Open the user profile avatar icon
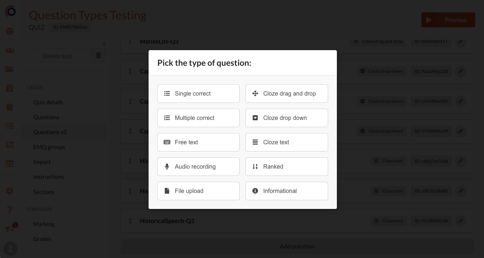Screen dimensions: 484x258 click(10, 249)
